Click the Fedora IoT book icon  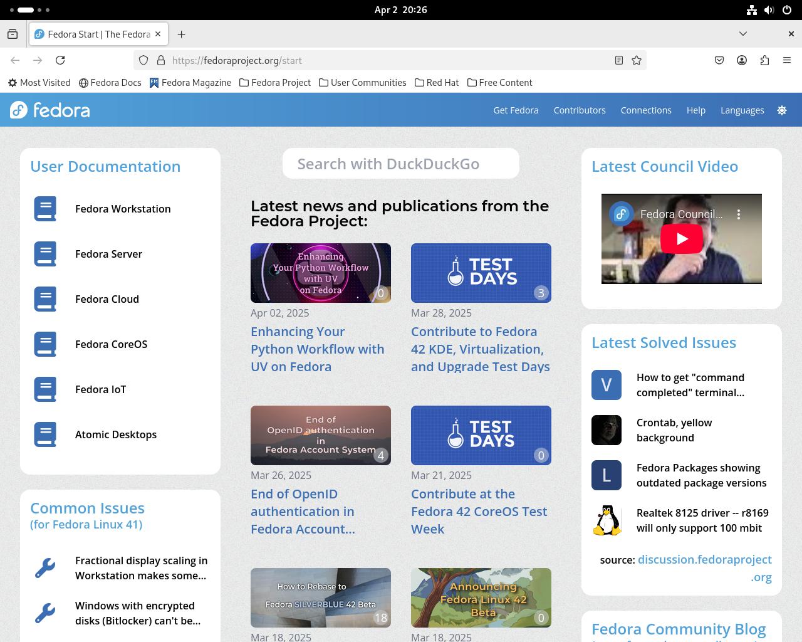tap(45, 389)
